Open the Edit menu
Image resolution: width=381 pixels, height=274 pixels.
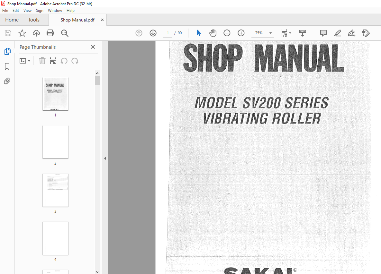pyautogui.click(x=16, y=10)
